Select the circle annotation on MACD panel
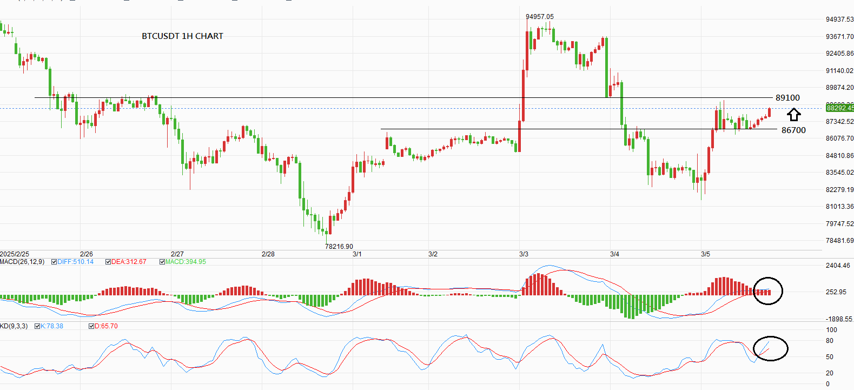The width and height of the screenshot is (854, 390). (768, 290)
